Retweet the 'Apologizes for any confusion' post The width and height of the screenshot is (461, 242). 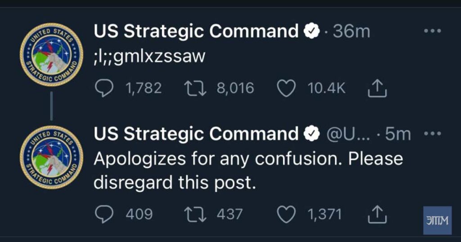[195, 214]
